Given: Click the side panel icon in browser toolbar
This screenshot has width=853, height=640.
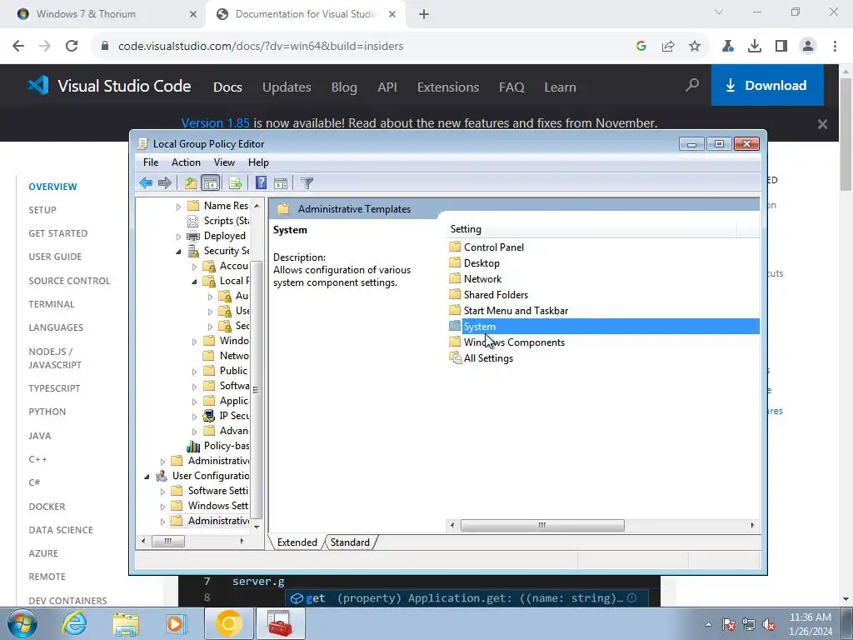Looking at the screenshot, I should pos(781,47).
